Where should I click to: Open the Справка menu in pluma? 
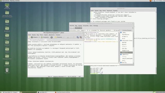point(58,35)
